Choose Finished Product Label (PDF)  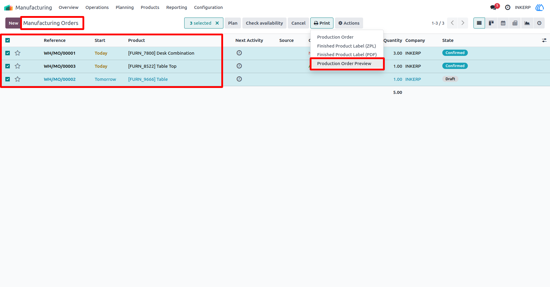click(347, 55)
